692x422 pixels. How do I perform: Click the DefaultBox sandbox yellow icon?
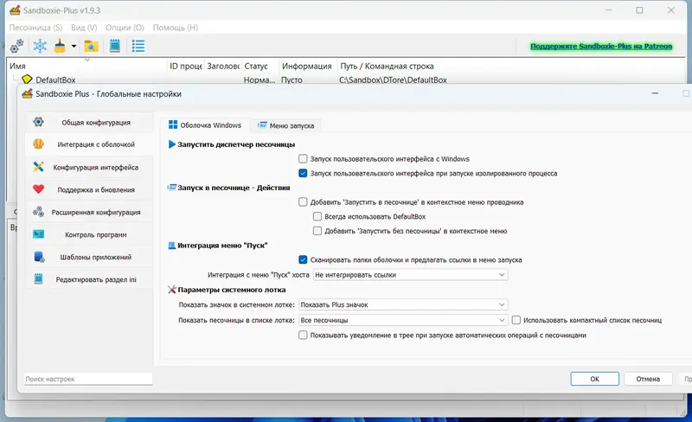[x=27, y=80]
